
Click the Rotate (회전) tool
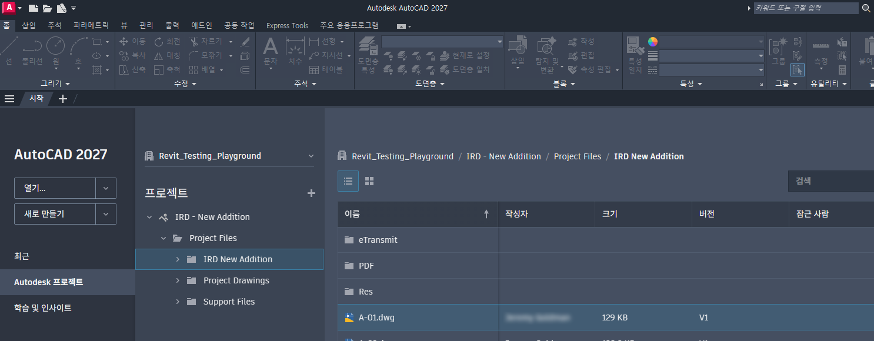(168, 41)
